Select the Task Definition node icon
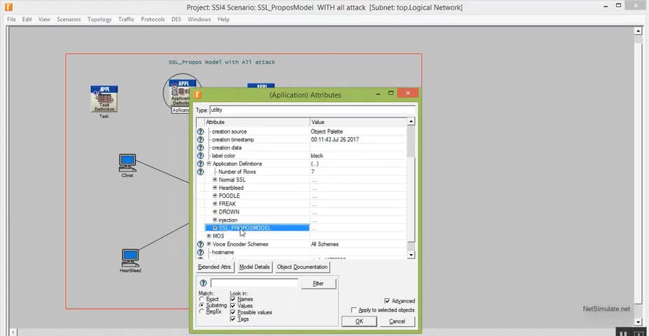The image size is (649, 336). click(104, 99)
